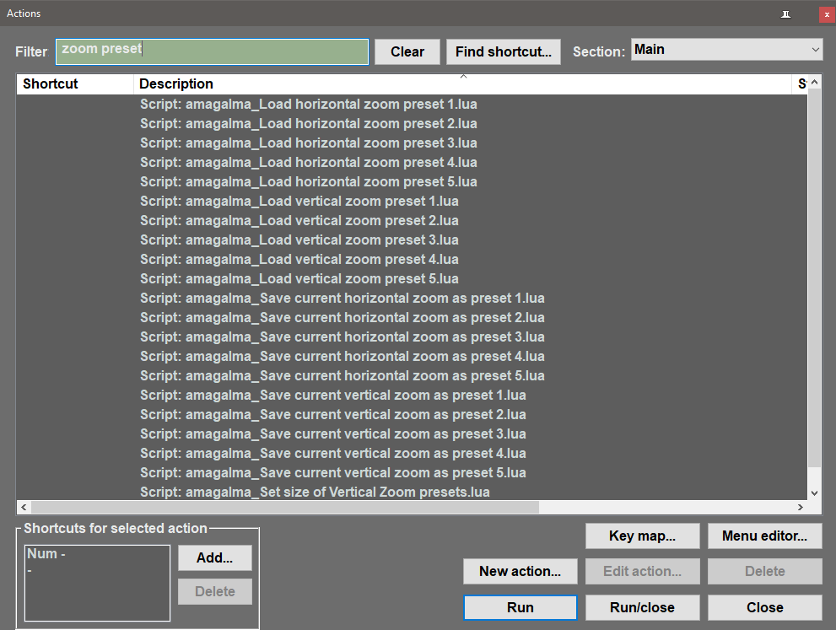This screenshot has width=836, height=630.
Task: Open the Menu editor
Action: tap(765, 536)
